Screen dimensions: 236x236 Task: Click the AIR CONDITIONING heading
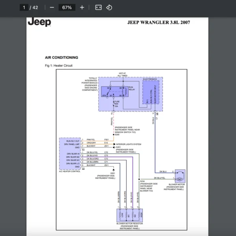[62, 57]
